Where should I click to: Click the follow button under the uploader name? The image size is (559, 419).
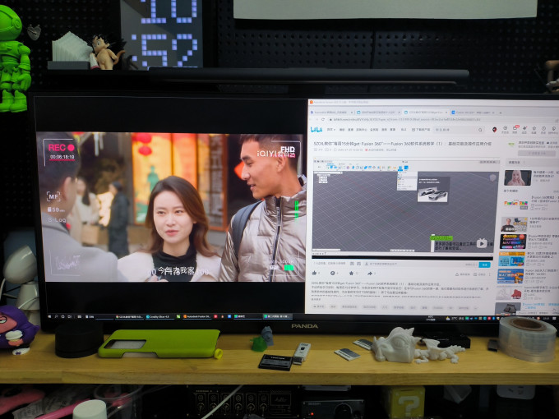537,153
